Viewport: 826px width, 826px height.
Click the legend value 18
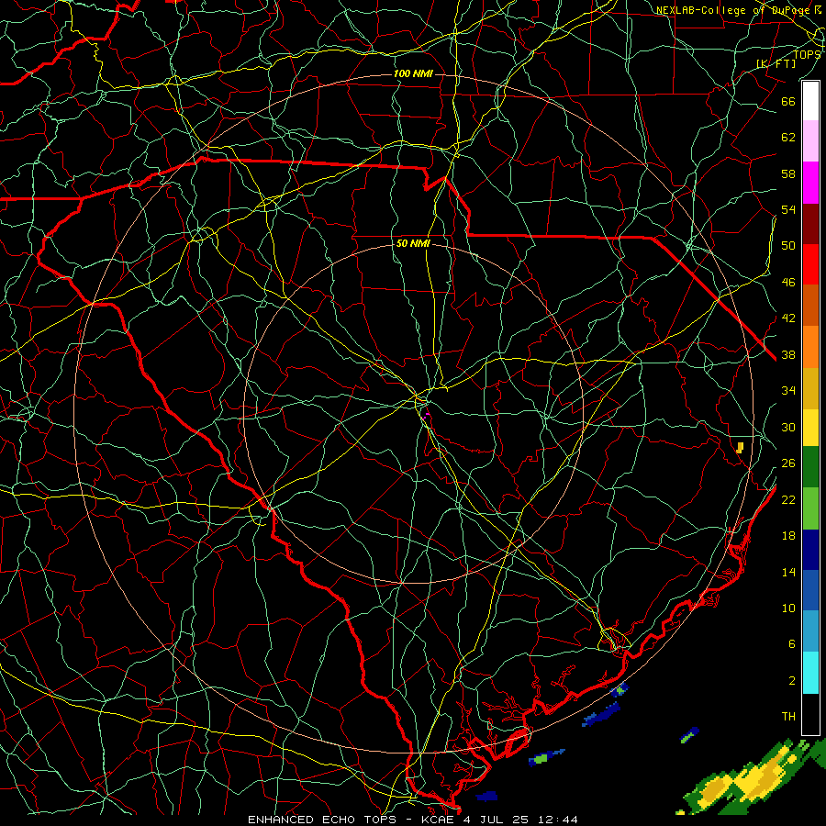(x=788, y=536)
